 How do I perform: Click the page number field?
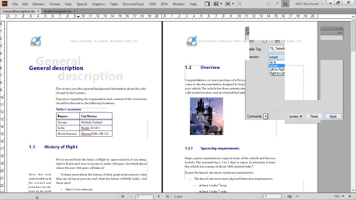point(145,197)
